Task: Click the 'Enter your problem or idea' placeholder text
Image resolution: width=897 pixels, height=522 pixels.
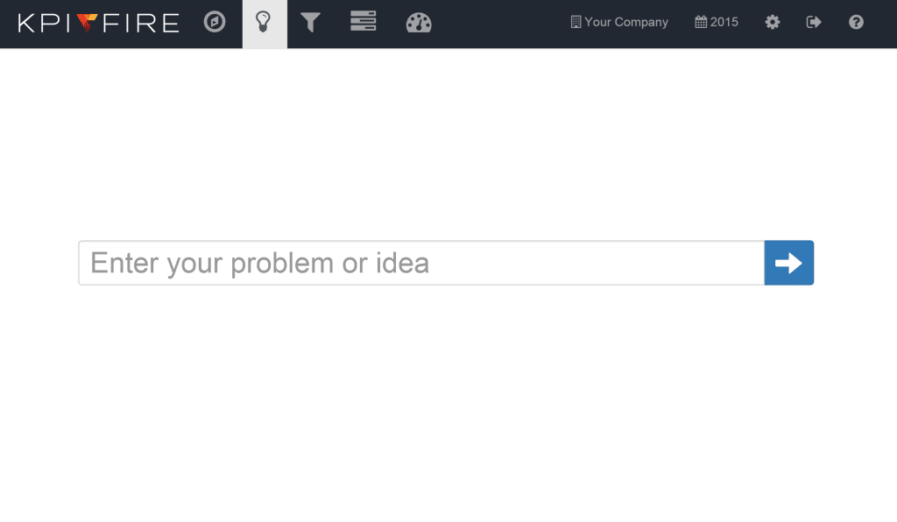Action: [x=259, y=264]
